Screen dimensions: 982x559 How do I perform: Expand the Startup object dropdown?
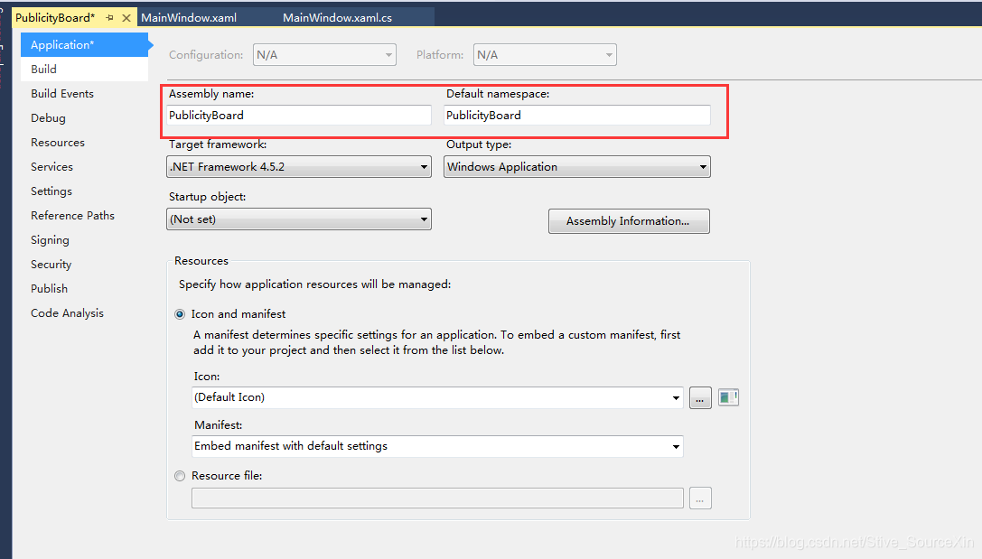[x=299, y=219]
